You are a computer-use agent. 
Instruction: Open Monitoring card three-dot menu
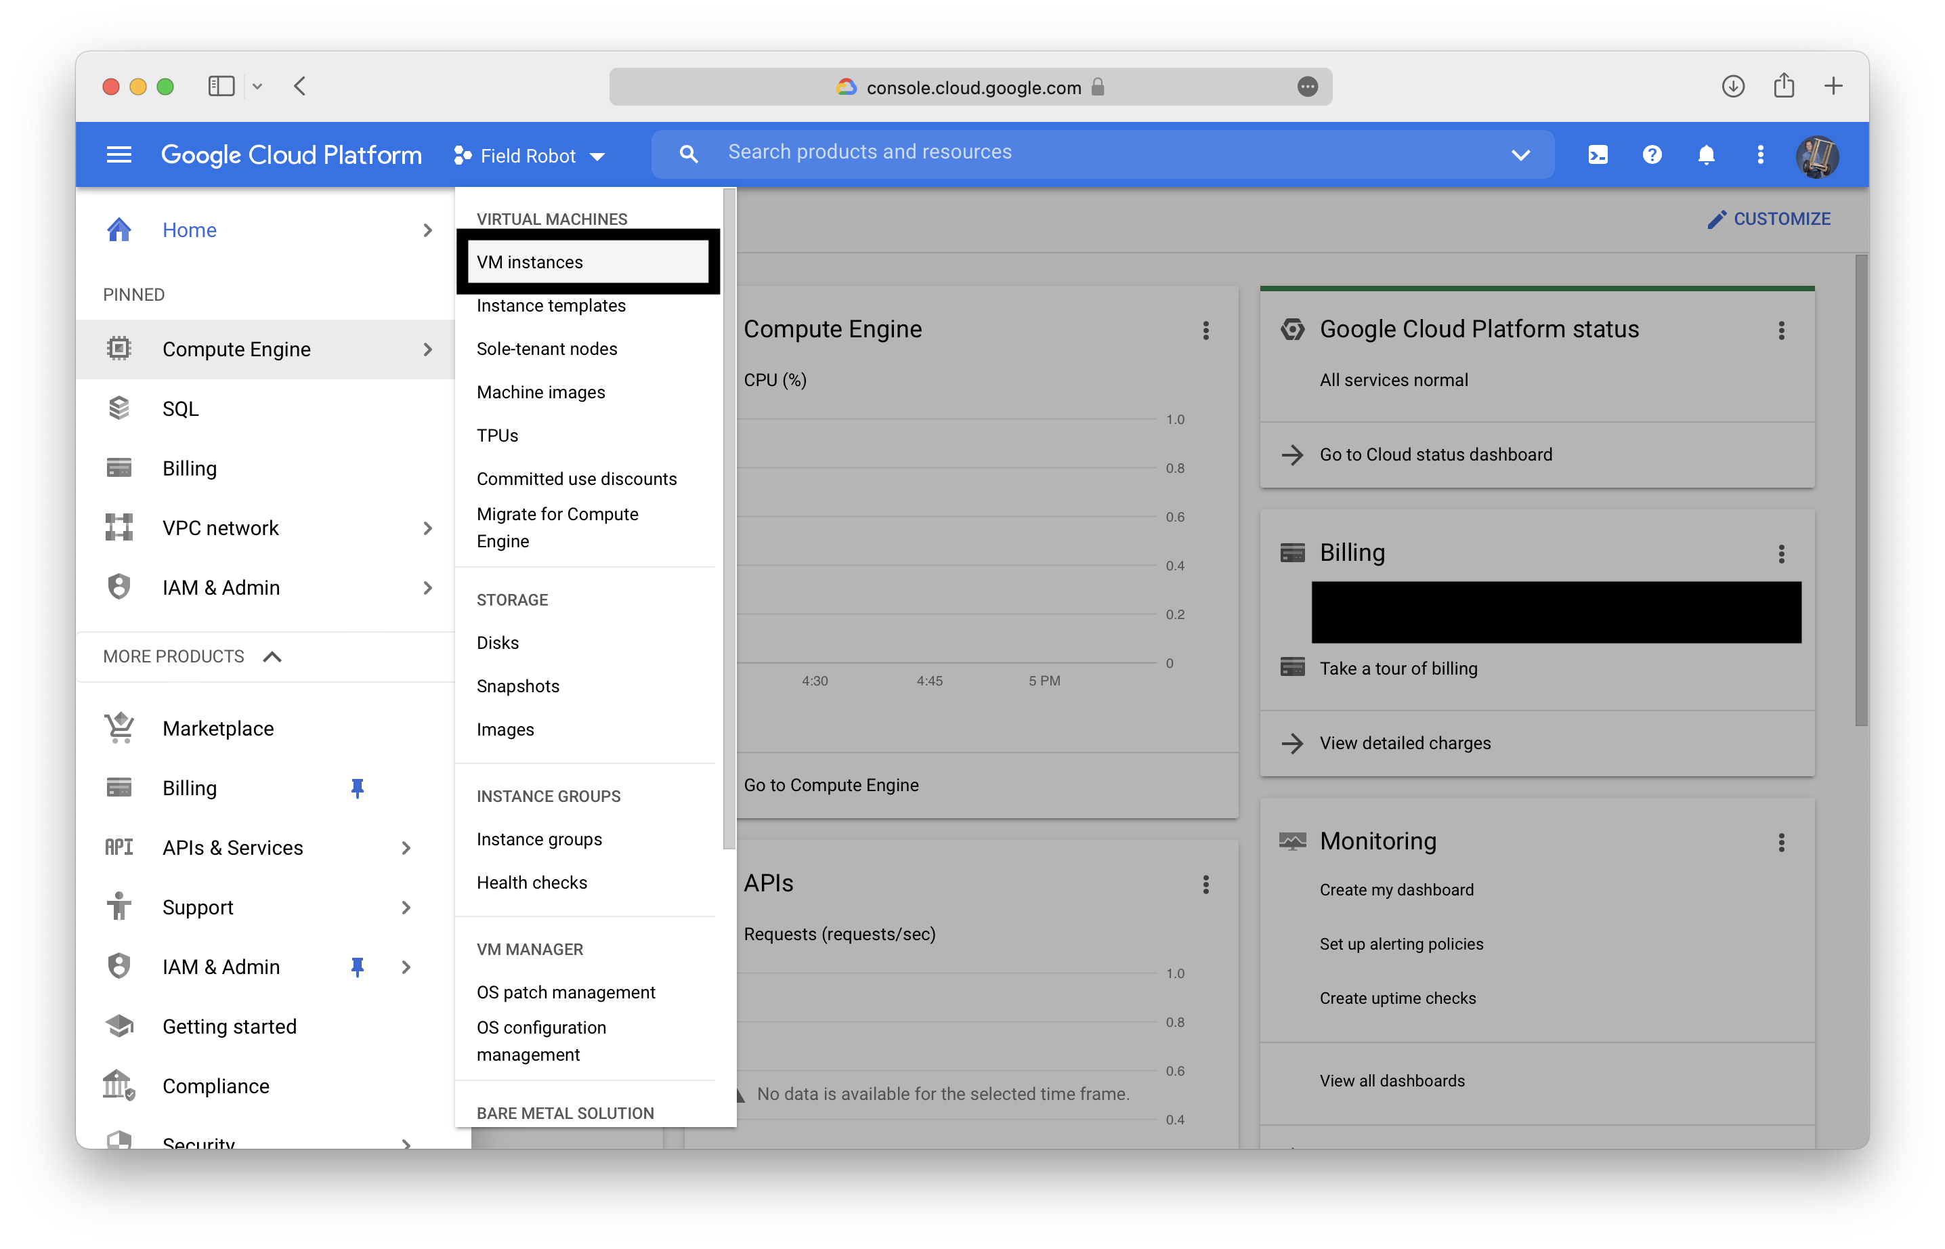pyautogui.click(x=1781, y=842)
